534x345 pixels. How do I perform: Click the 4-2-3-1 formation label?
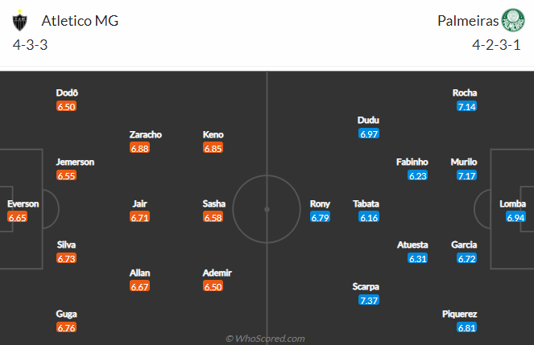tap(496, 45)
